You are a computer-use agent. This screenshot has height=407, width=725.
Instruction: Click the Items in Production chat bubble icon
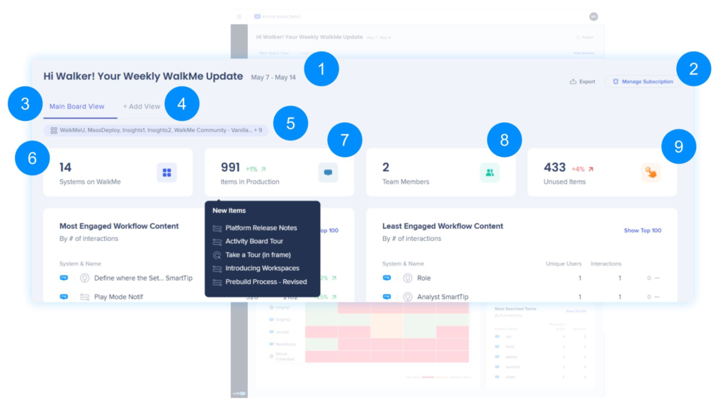tap(328, 172)
